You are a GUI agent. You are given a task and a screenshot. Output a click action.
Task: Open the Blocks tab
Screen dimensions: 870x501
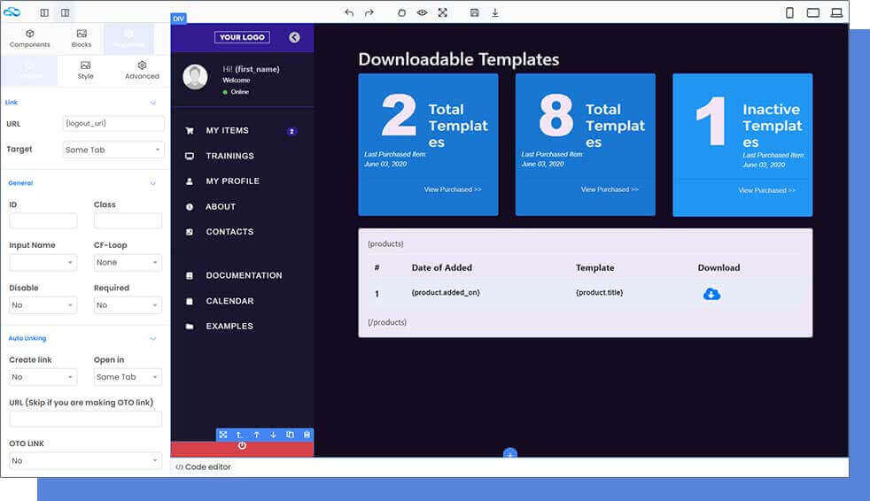(81, 38)
